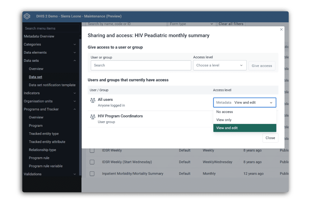Click the user or group Search field
This screenshot has width=311, height=208.
(x=141, y=65)
